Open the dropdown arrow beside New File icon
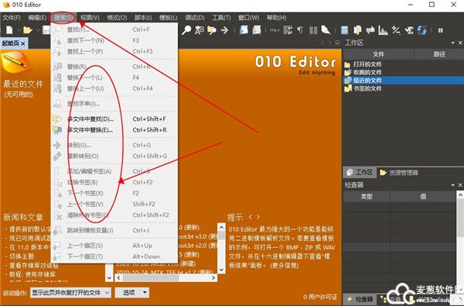Image resolution: width=464 pixels, height=306 pixels. pyautogui.click(x=19, y=30)
